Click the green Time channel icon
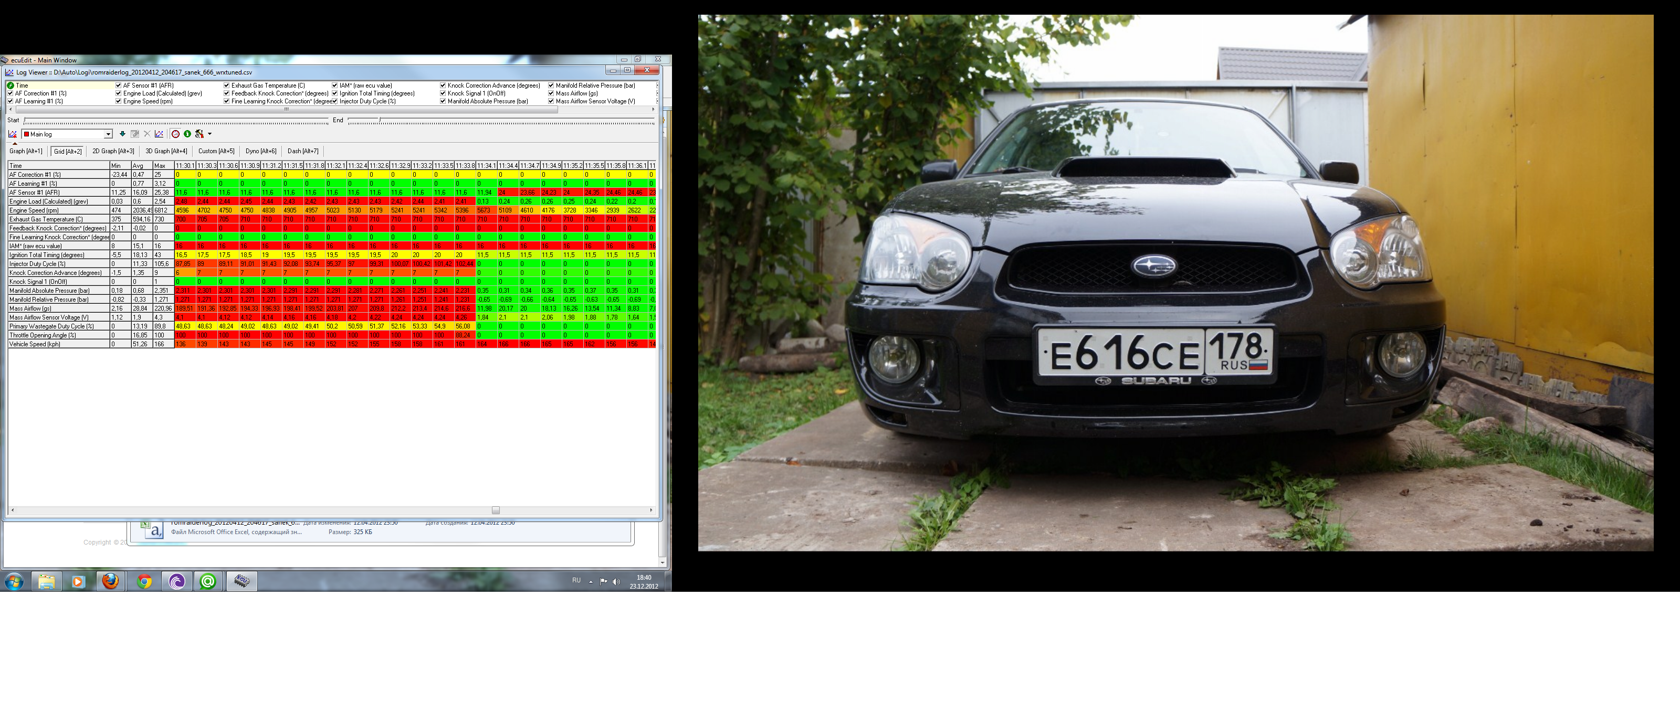The height and width of the screenshot is (724, 1680). point(10,86)
